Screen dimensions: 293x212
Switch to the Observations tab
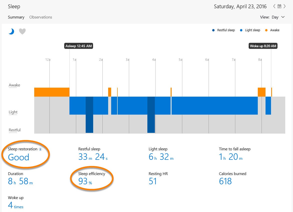click(x=40, y=17)
